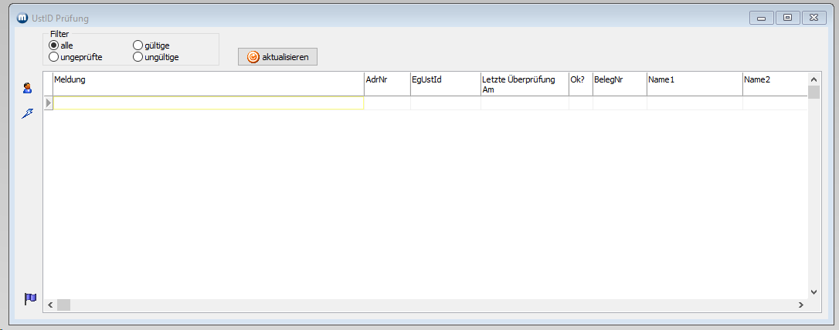839x330 pixels.
Task: Enable the 'ungültige' filter option
Action: (x=138, y=56)
